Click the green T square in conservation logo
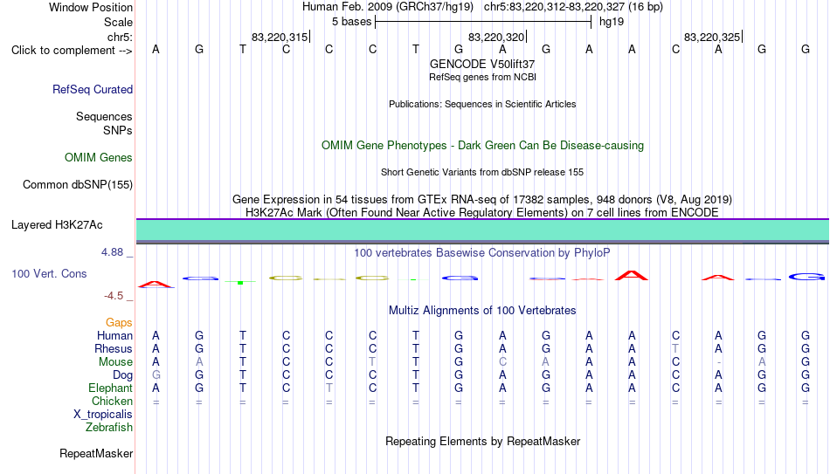Image resolution: width=830 pixels, height=474 pixels. coord(240,283)
